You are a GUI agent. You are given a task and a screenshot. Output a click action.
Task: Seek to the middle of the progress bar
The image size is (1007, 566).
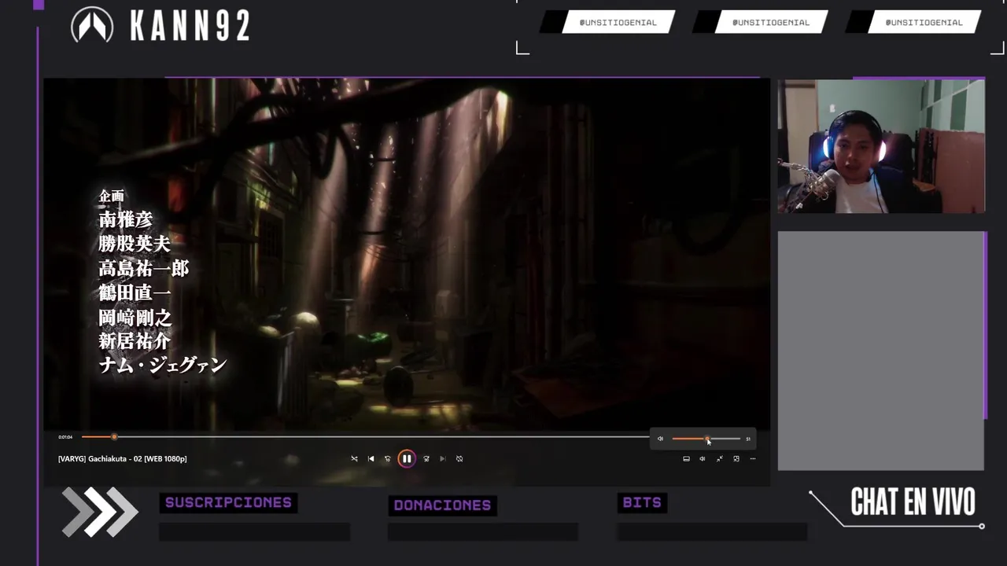366,437
